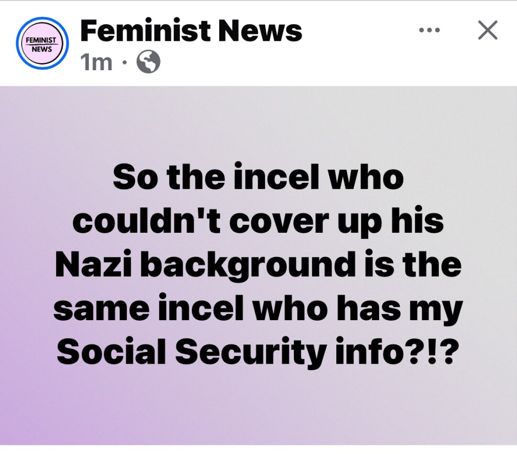
Task: Click the line "same incel who has my"
Action: 258,309
